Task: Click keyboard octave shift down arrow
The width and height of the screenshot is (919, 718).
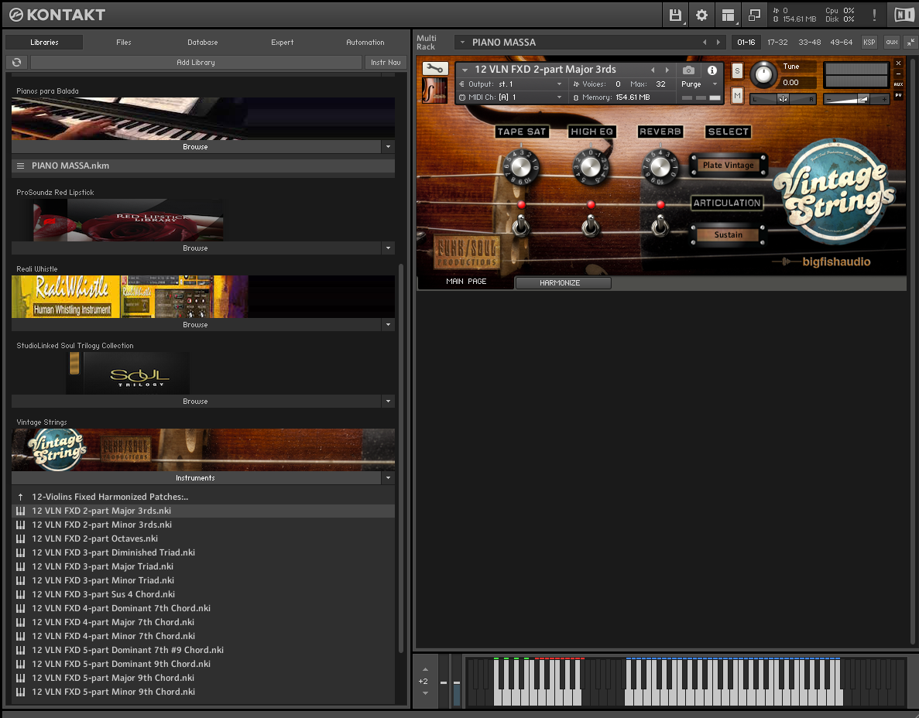Action: click(x=426, y=693)
